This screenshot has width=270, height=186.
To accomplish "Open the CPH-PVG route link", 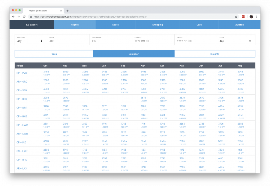I will click(x=22, y=73).
